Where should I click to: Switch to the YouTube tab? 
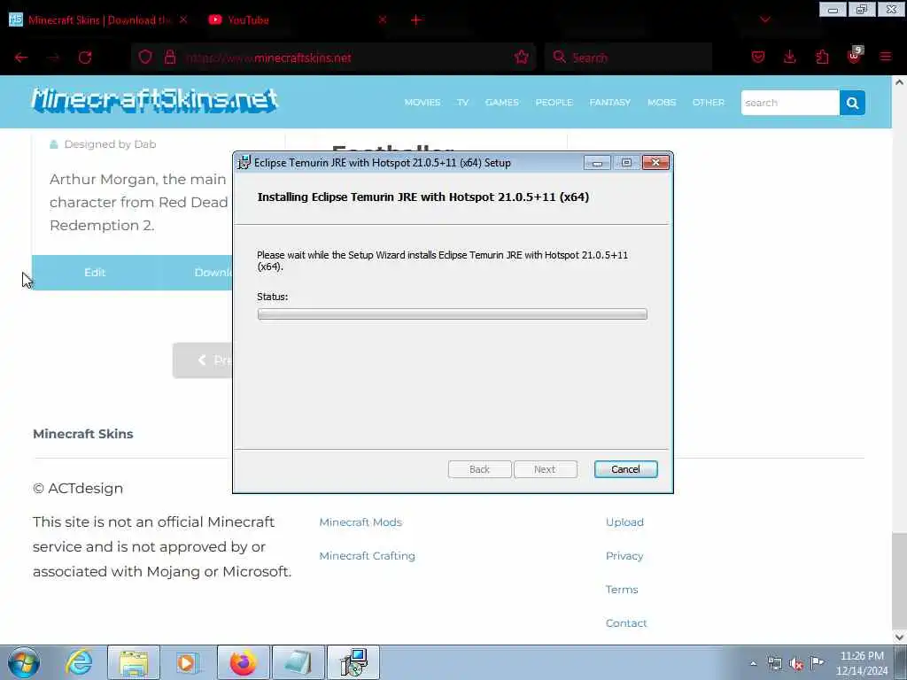[x=298, y=19]
